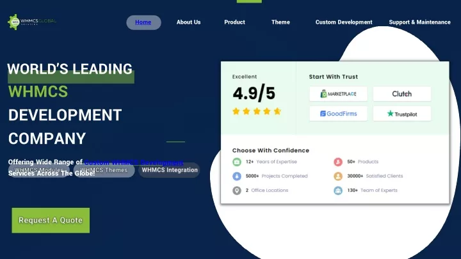Select Custom Development in navigation
461x259 pixels.
344,22
